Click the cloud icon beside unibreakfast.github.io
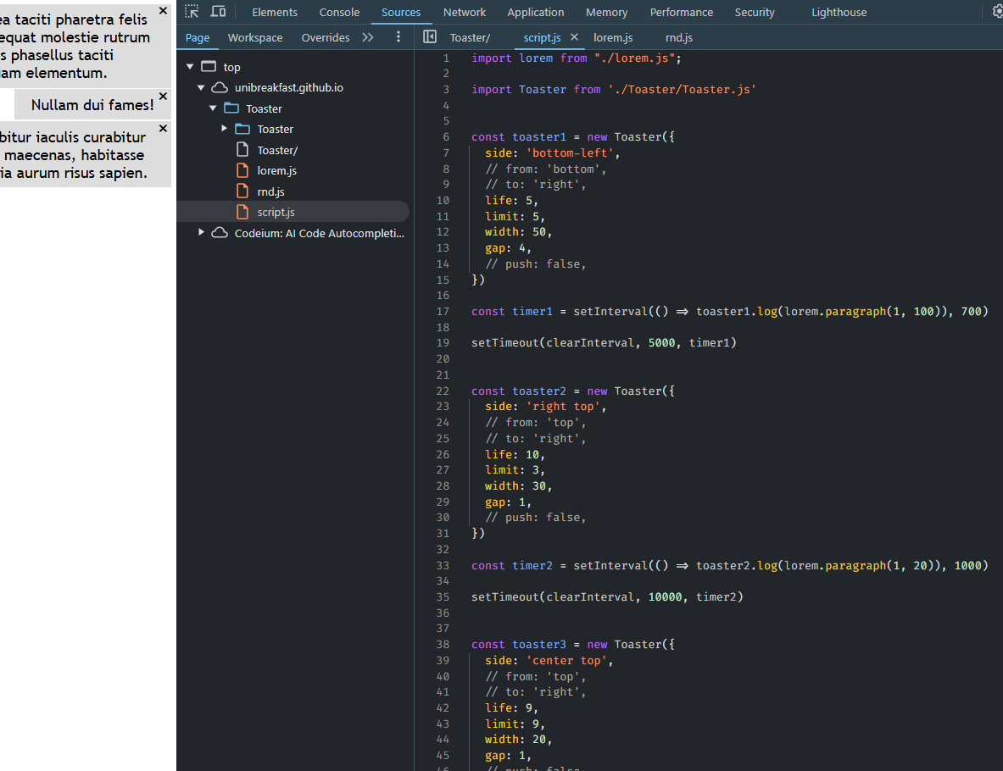Image resolution: width=1003 pixels, height=771 pixels. click(x=220, y=87)
